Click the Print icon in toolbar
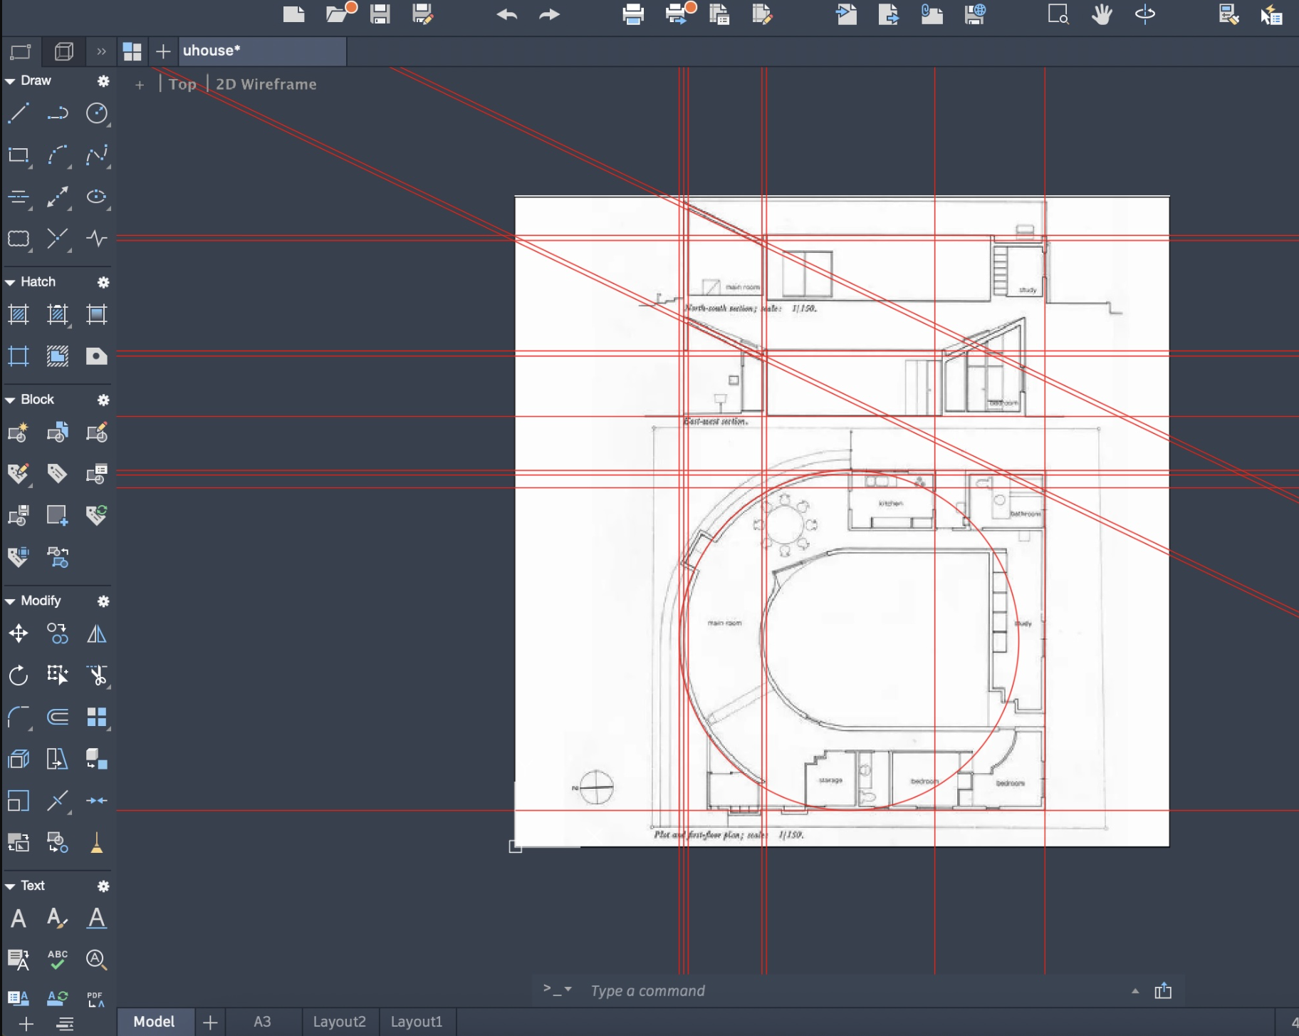The width and height of the screenshot is (1299, 1036). point(632,14)
